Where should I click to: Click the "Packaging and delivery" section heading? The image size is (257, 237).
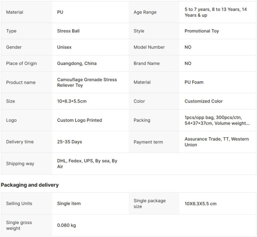click(x=30, y=185)
